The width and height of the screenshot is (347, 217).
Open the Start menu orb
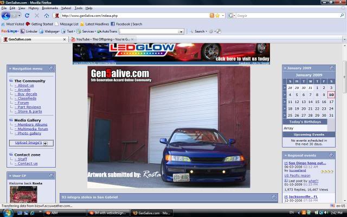(x=8, y=213)
